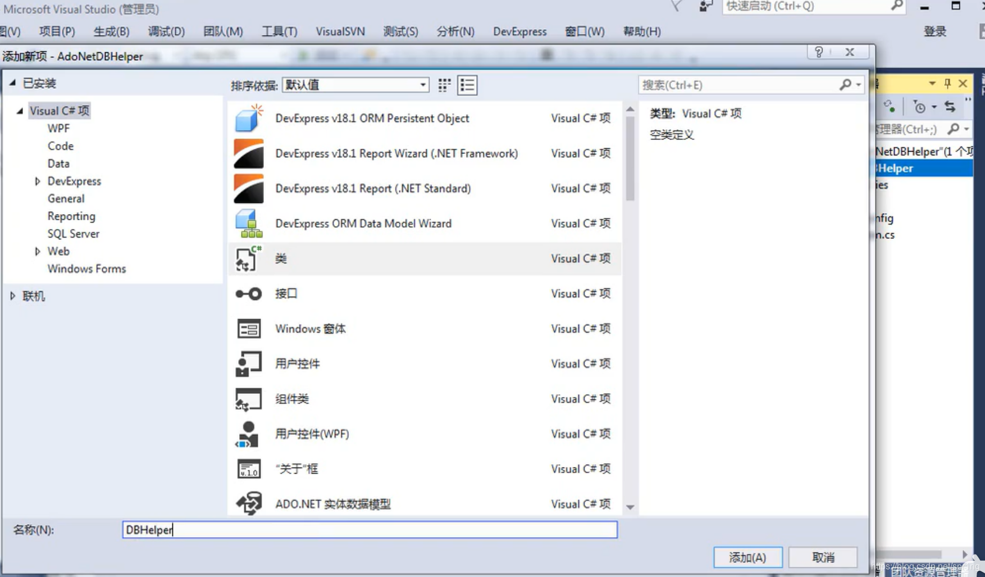This screenshot has width=985, height=577.
Task: Open the dialog help question mark button
Action: pos(819,52)
